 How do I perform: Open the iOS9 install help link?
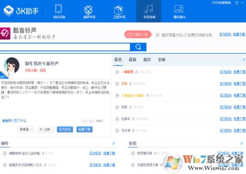(222, 3)
